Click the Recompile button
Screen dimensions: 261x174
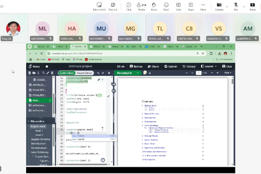pos(124,73)
